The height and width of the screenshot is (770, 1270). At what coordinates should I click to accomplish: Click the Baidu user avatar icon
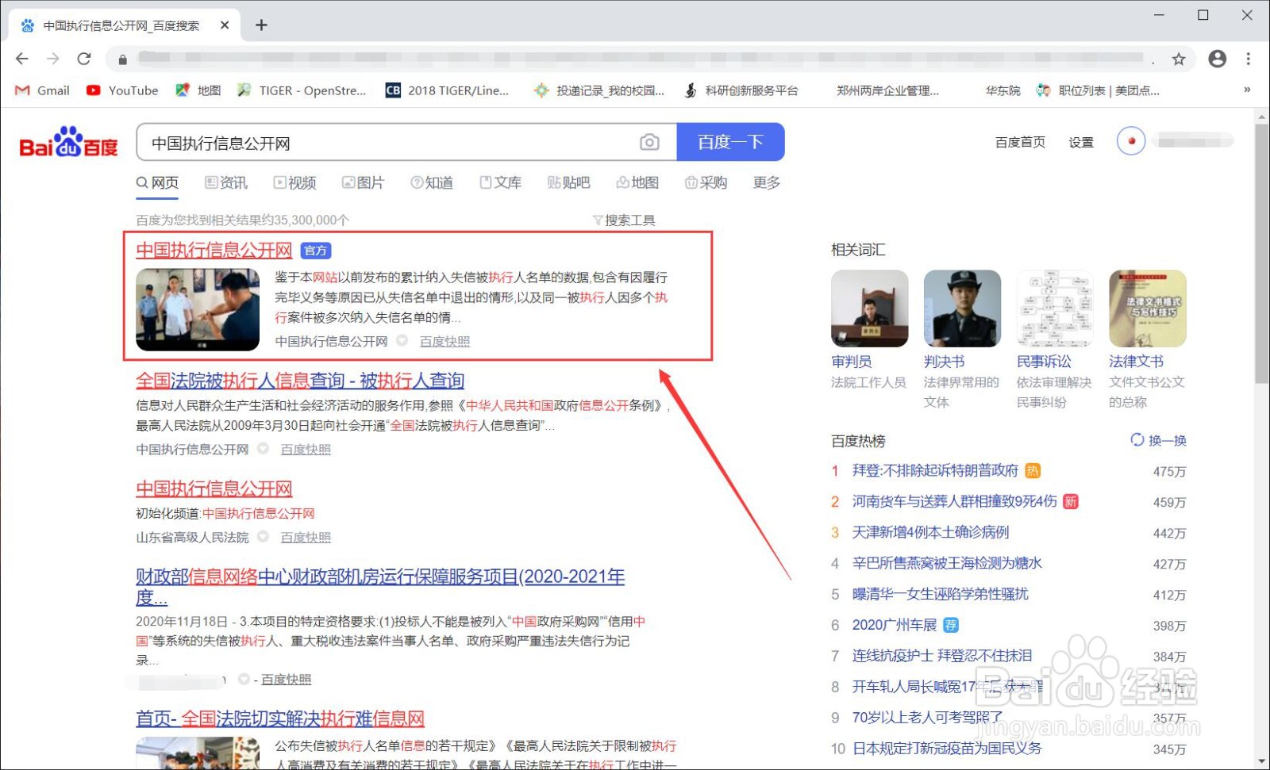pyautogui.click(x=1131, y=141)
